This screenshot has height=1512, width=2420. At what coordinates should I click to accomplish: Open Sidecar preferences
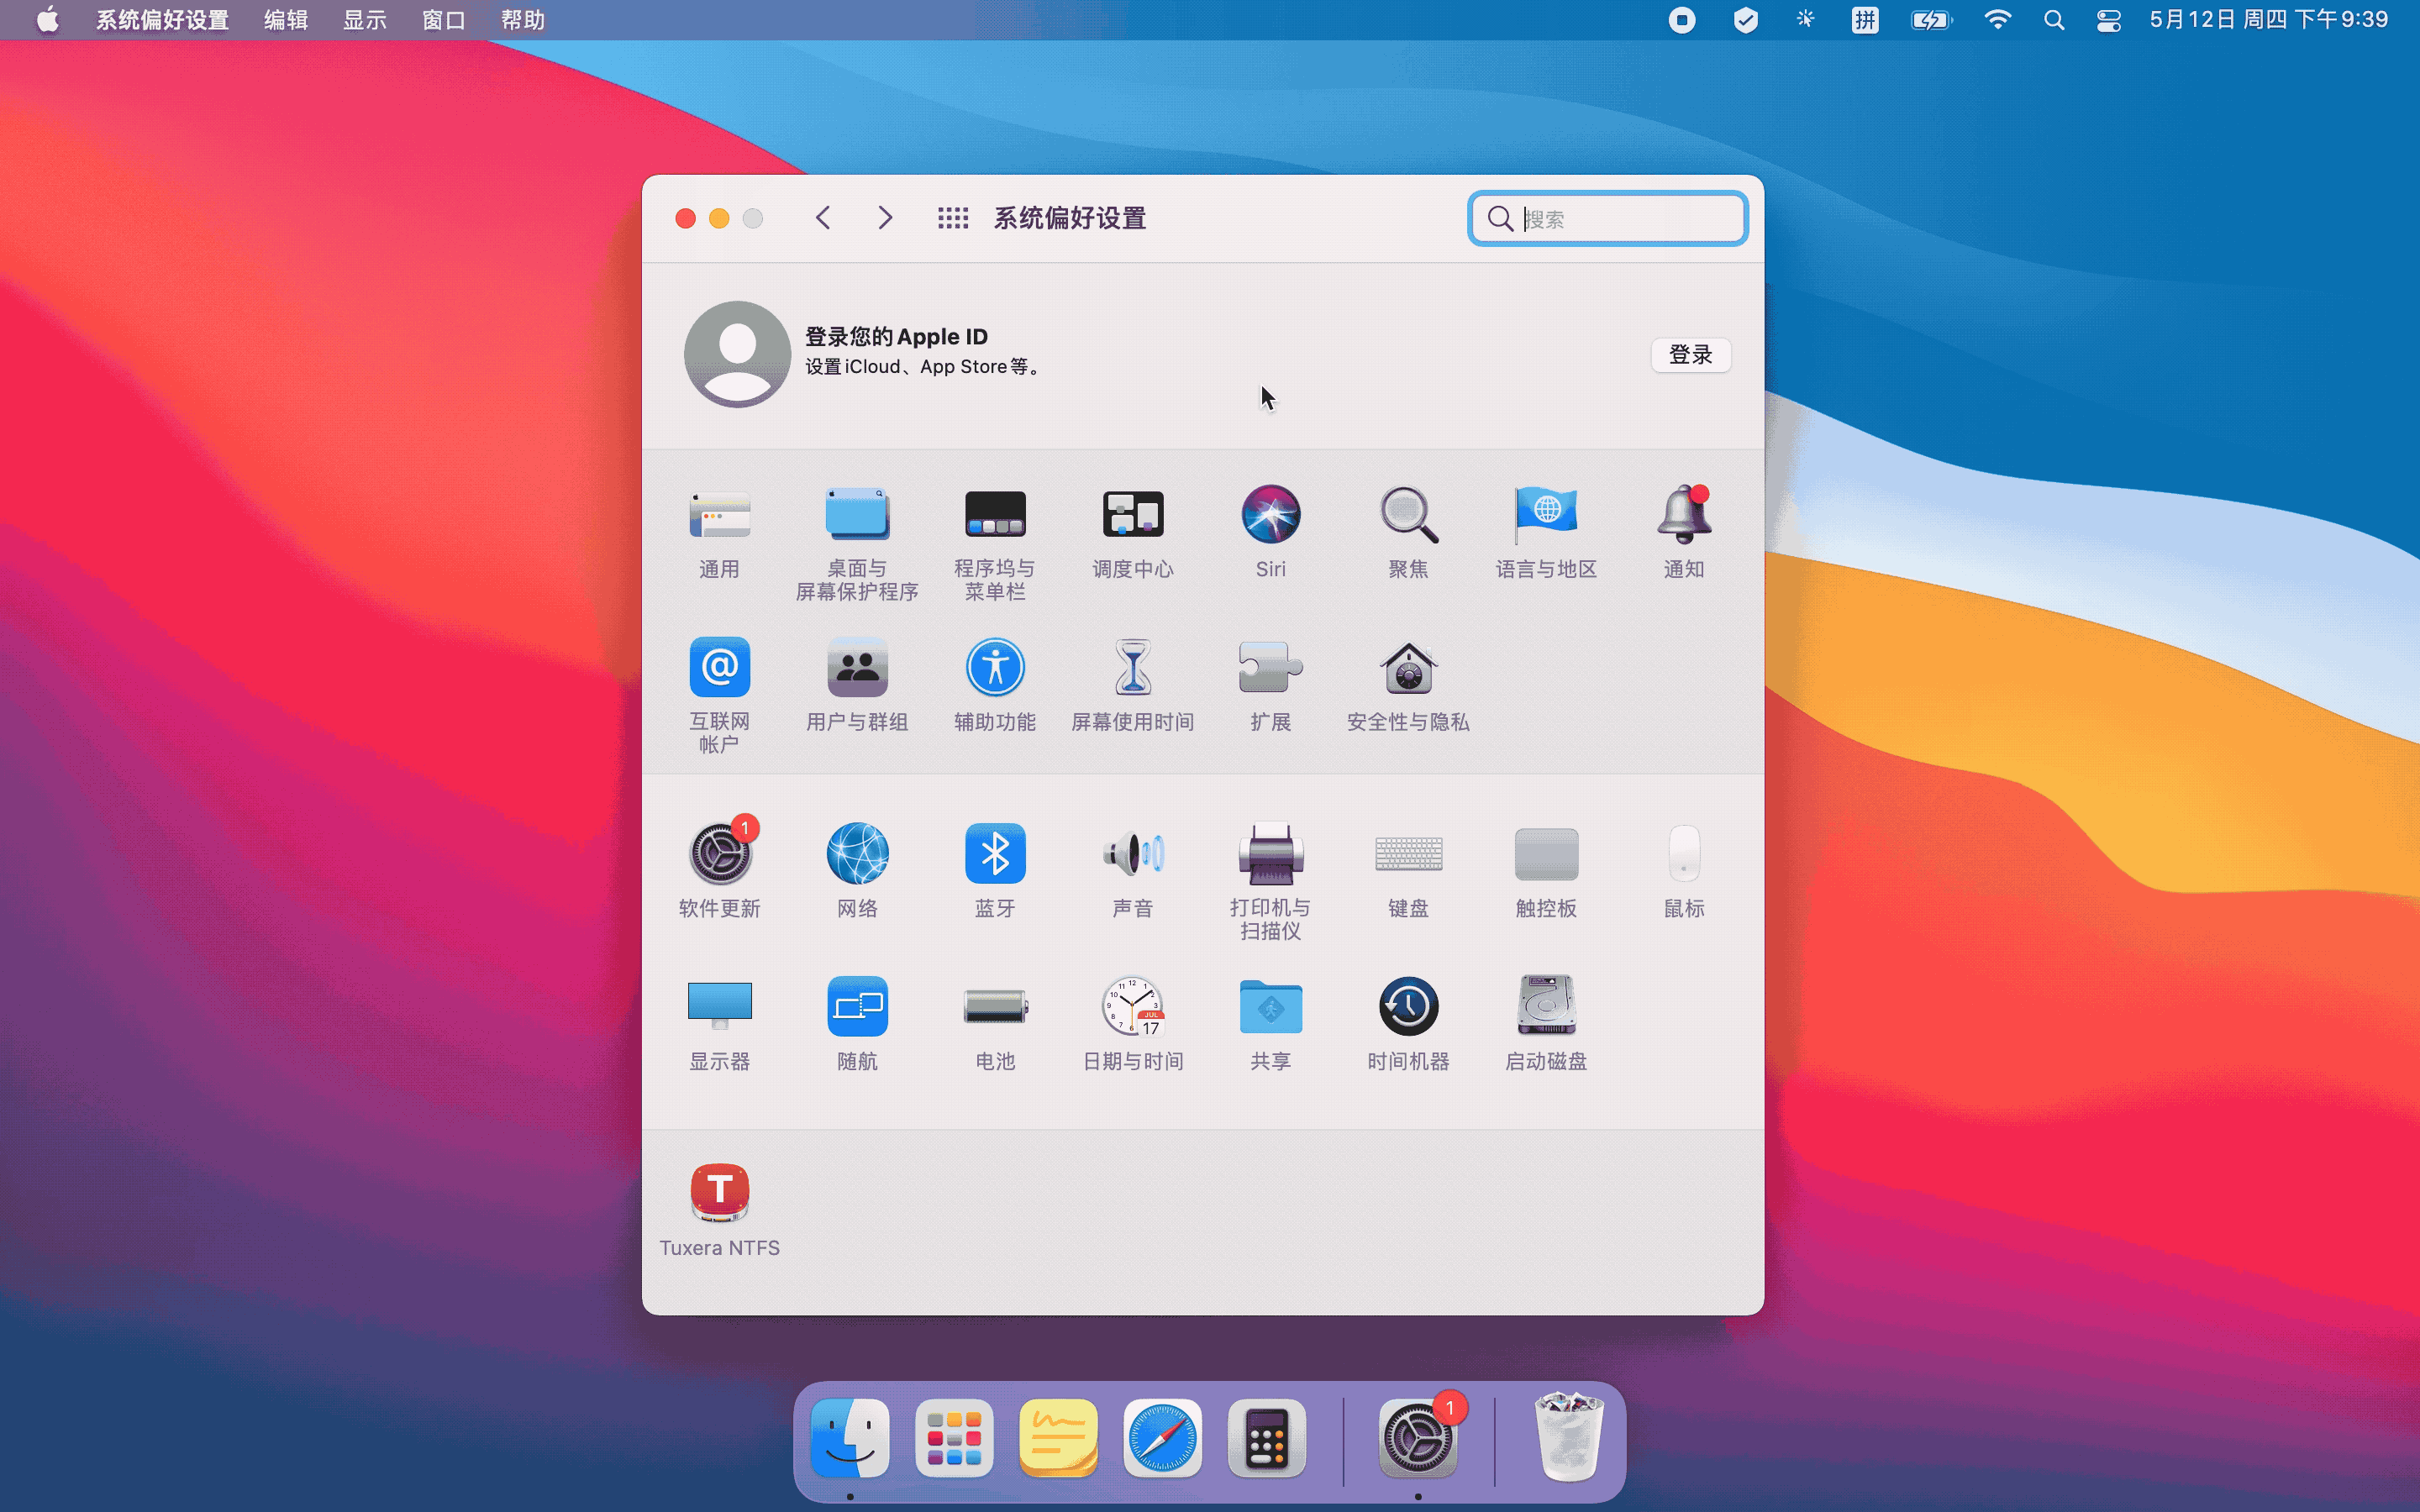point(857,1007)
